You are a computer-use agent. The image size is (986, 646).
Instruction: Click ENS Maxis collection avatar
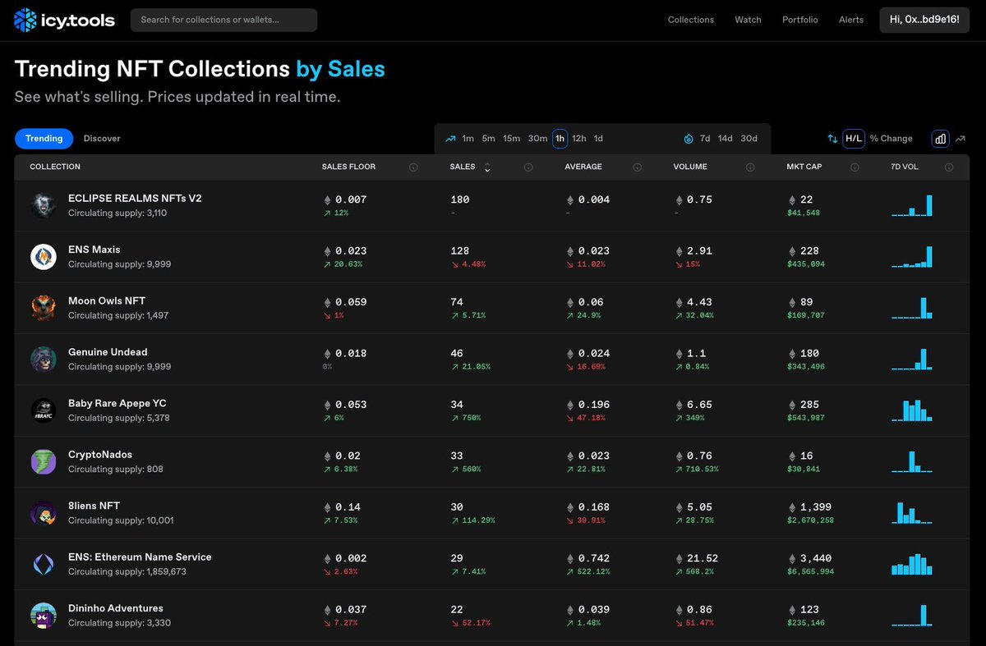[44, 257]
